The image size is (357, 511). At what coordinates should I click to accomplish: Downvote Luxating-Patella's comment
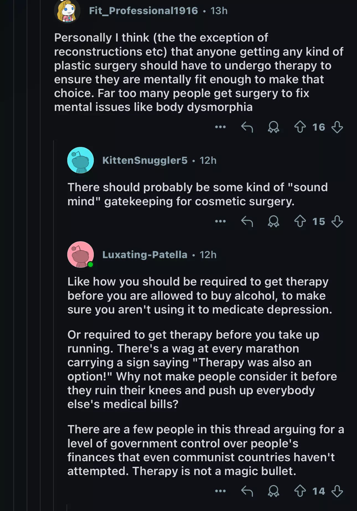pos(337,491)
